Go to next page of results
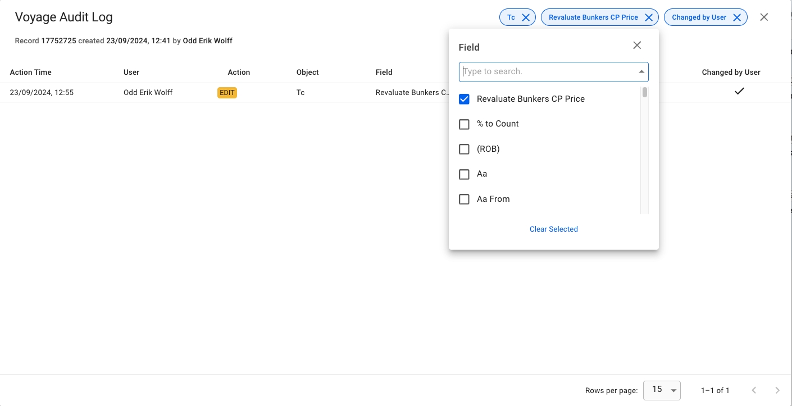The image size is (792, 406). tap(777, 390)
